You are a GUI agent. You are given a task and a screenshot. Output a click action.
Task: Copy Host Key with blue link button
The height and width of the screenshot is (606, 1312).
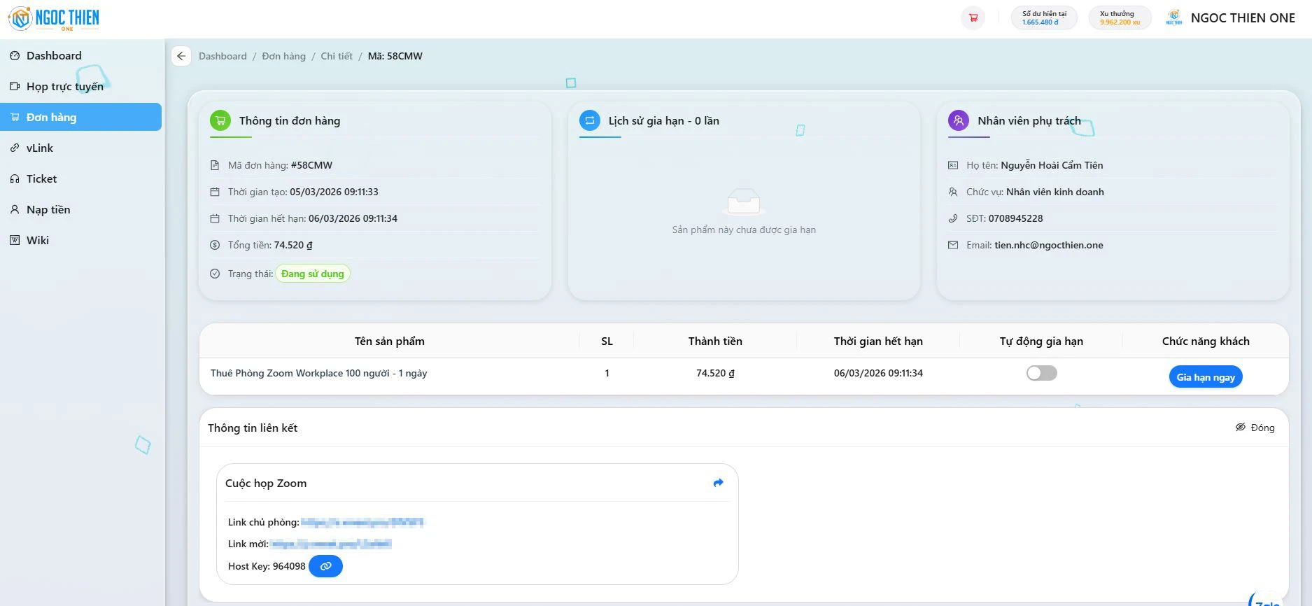(x=325, y=566)
